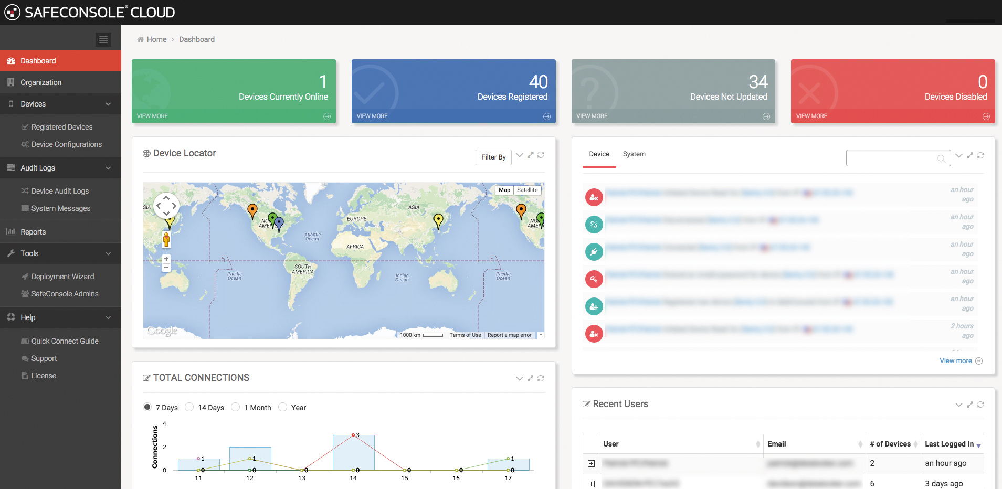Collapse the audit log panel
Viewport: 1002px width, 489px height.
[959, 156]
